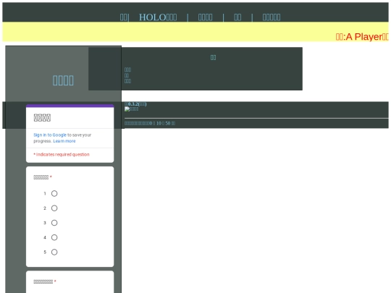The width and height of the screenshot is (391, 293).
Task: Open the last navigation link in top bar
Action: 272,17
